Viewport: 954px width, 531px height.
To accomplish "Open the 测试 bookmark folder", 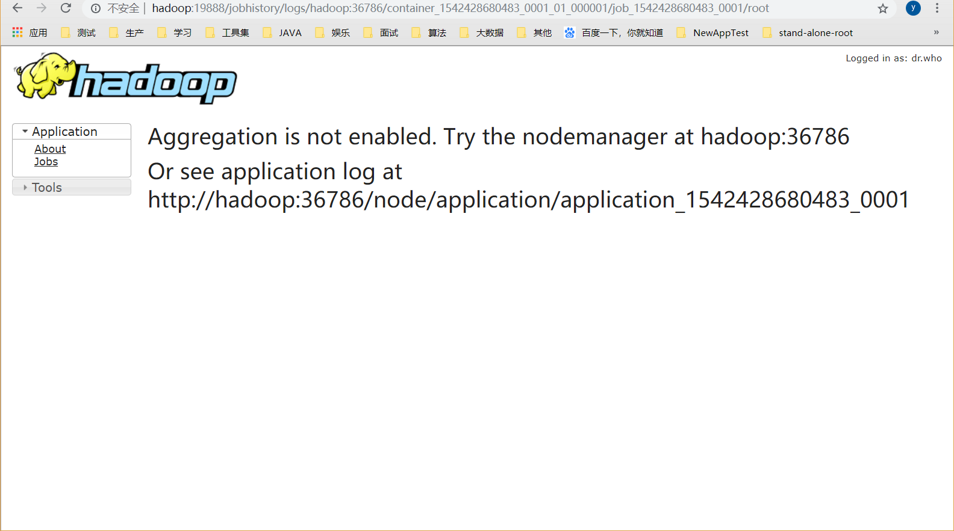I will (x=78, y=32).
